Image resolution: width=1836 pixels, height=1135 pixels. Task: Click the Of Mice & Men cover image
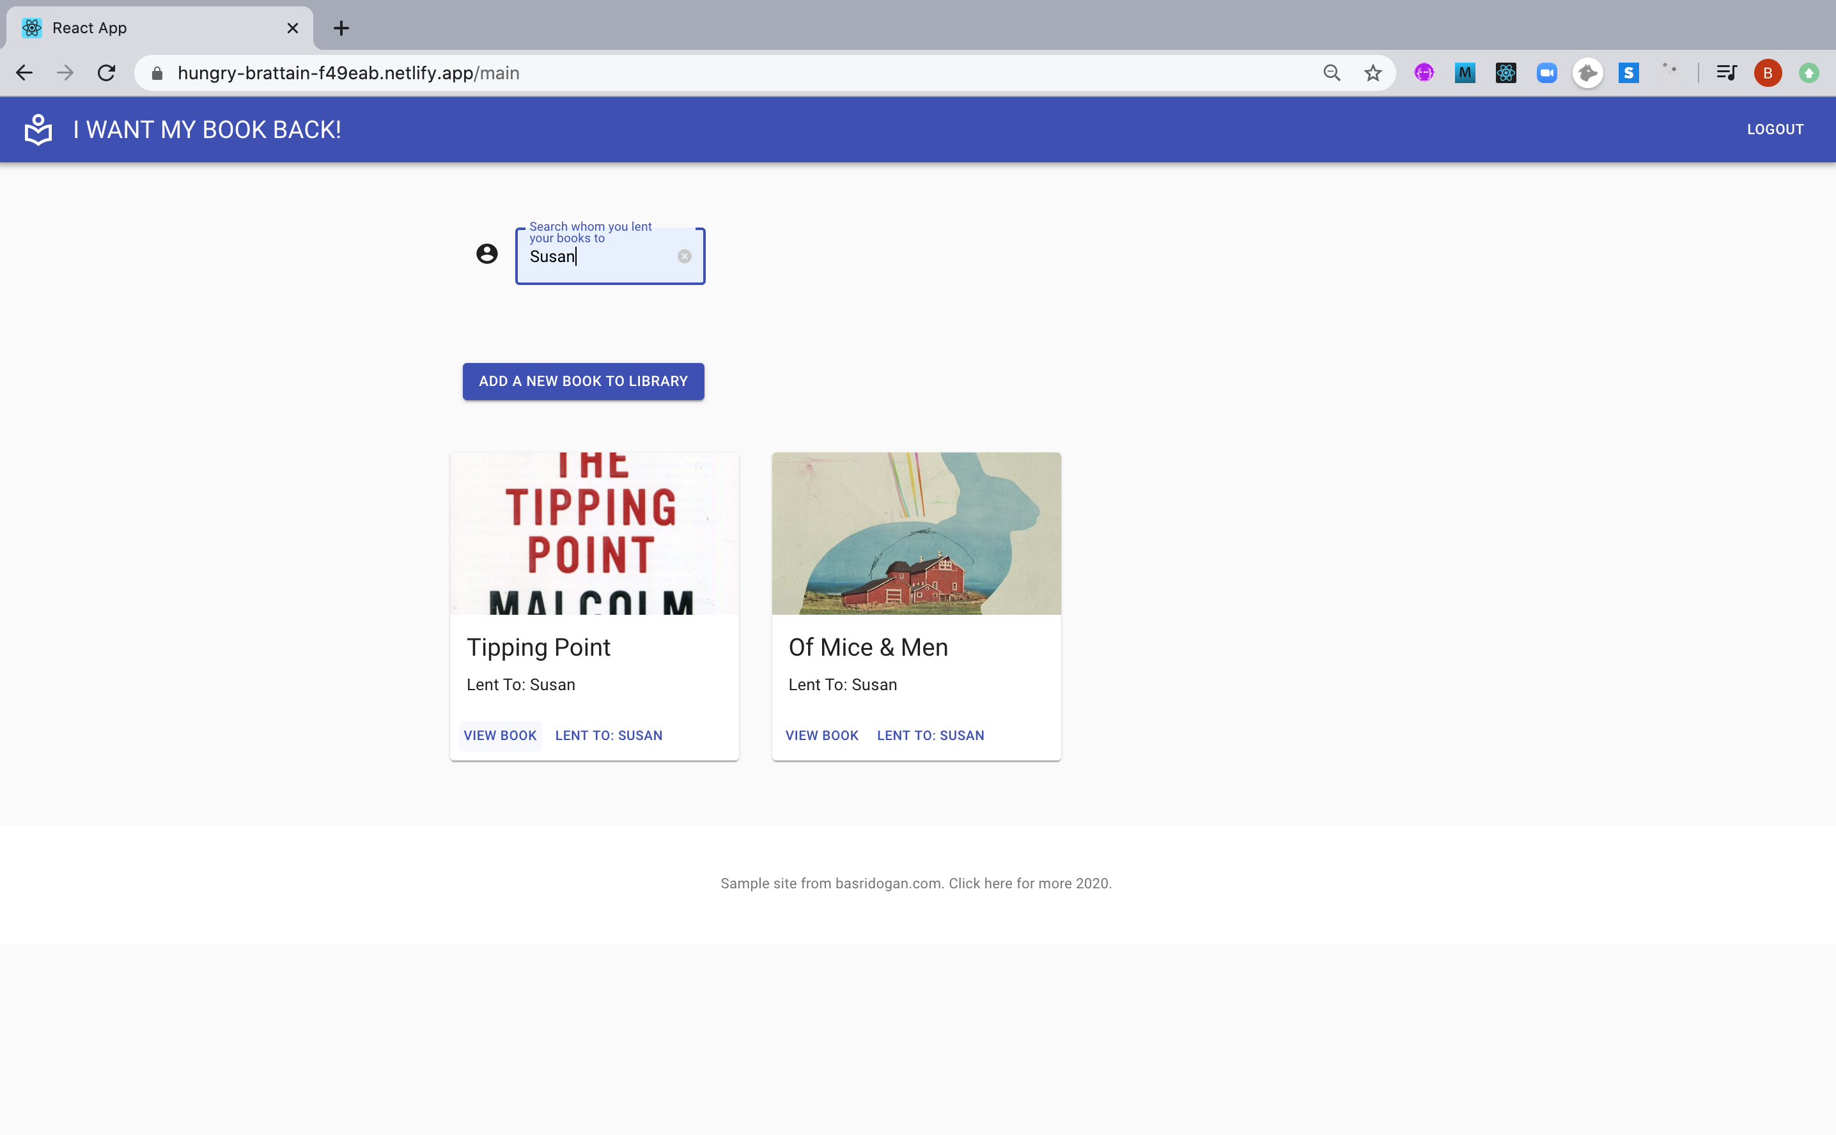point(916,533)
